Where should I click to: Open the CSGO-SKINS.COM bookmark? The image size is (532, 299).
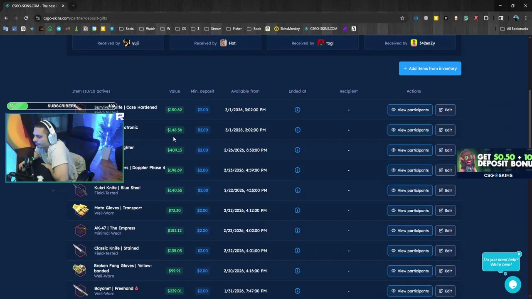321,29
